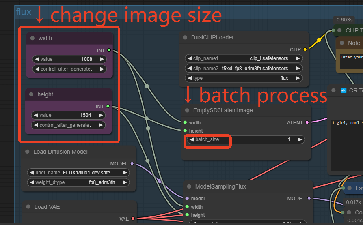
Task: Select the height node title bar
Action: tap(68, 94)
